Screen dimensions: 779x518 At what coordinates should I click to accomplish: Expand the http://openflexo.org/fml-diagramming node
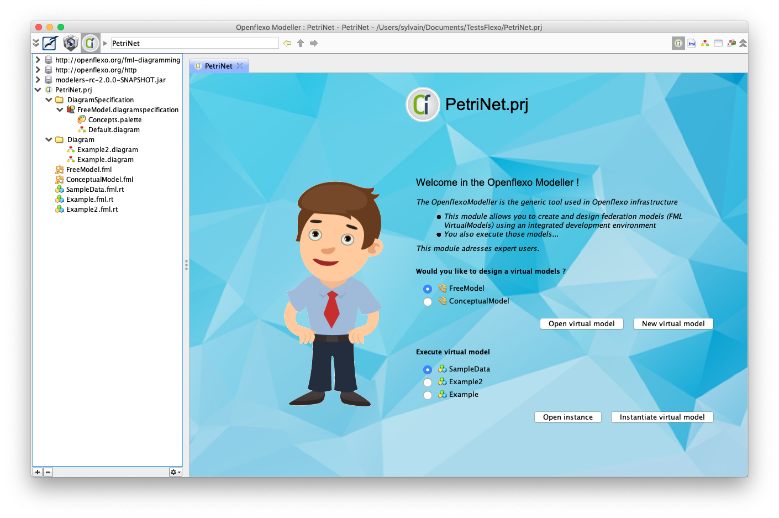pyautogui.click(x=38, y=60)
